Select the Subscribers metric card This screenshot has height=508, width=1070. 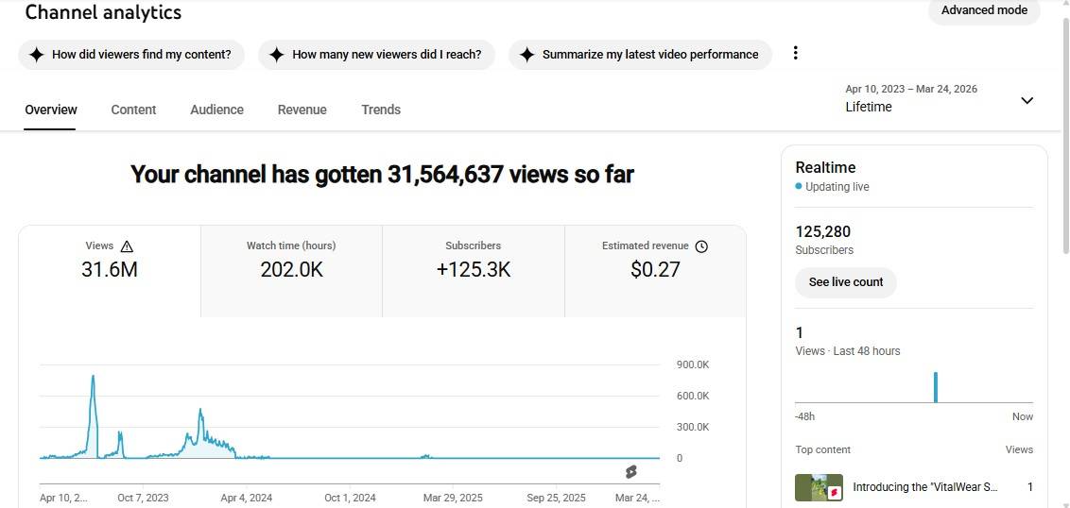pyautogui.click(x=473, y=270)
